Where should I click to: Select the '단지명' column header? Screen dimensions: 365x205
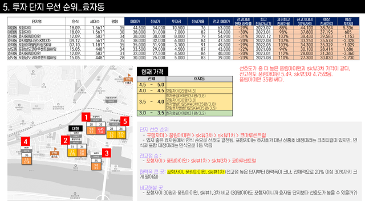pyautogui.click(x=36, y=22)
